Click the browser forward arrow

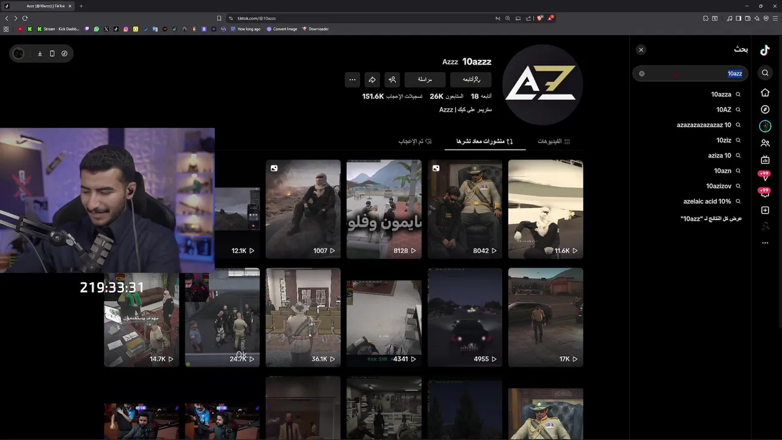pyautogui.click(x=16, y=18)
